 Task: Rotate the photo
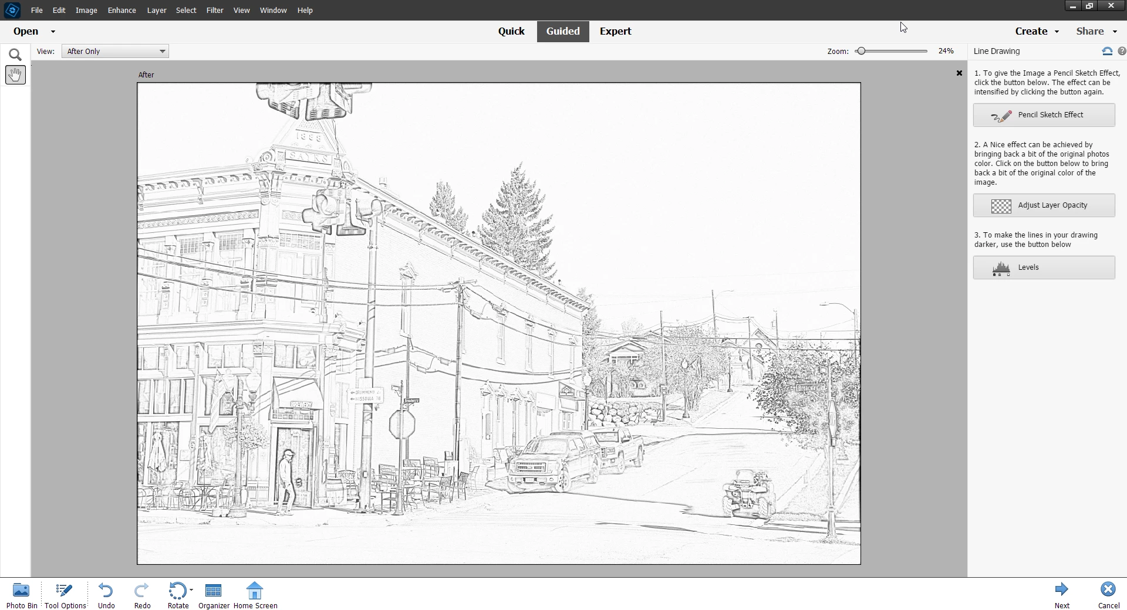(x=177, y=595)
